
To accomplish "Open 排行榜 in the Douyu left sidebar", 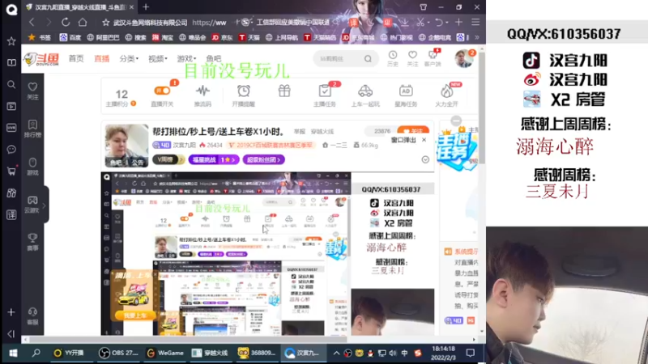I will pos(32,129).
